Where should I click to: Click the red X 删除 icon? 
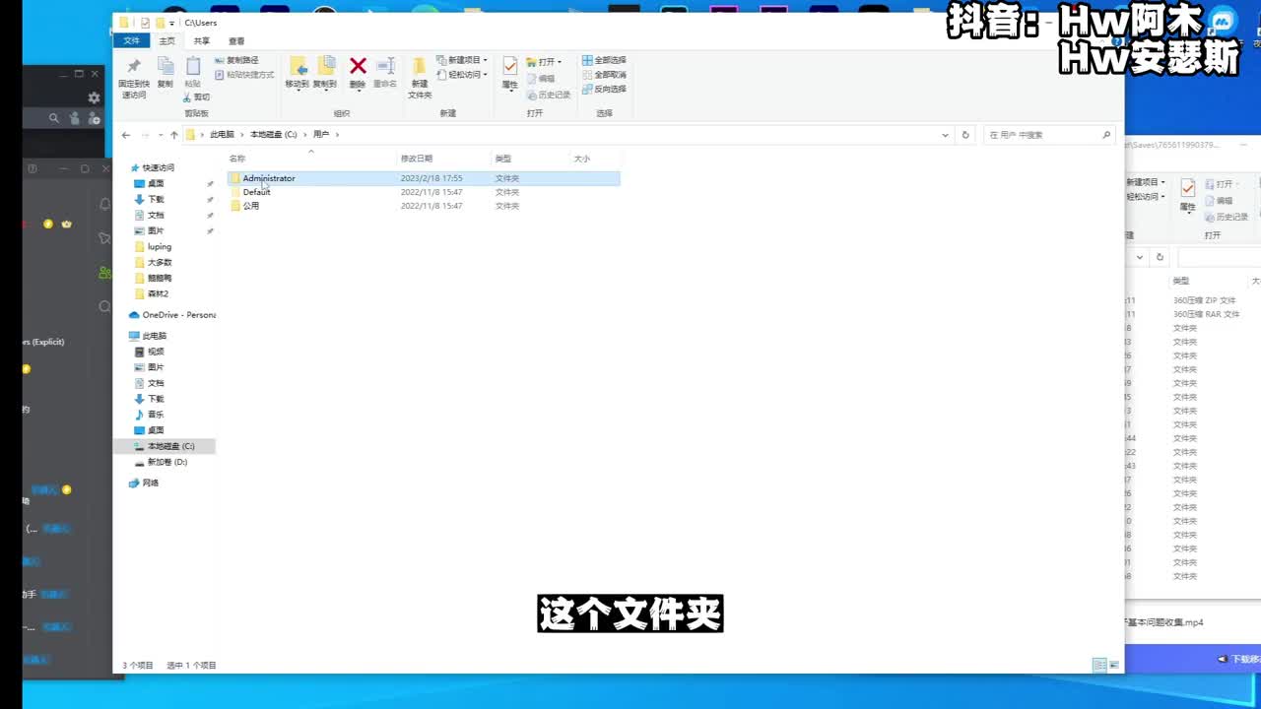pyautogui.click(x=358, y=66)
